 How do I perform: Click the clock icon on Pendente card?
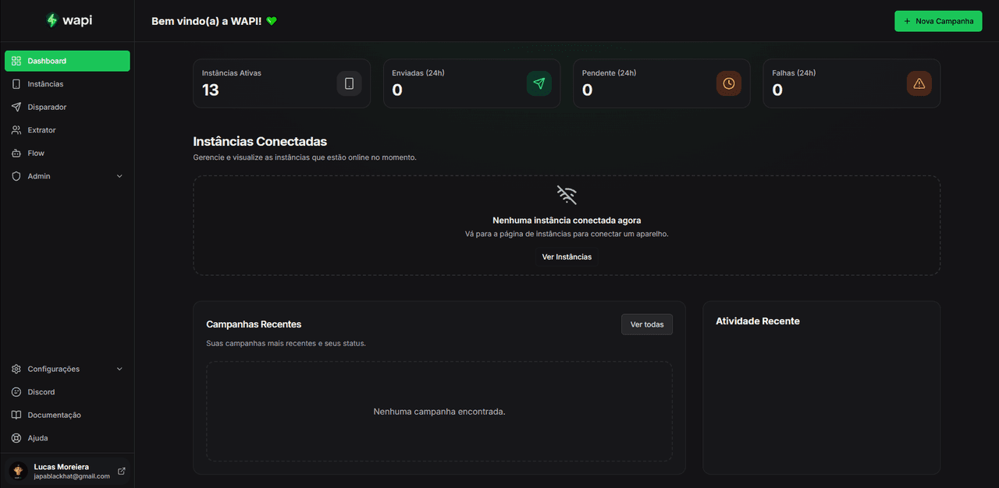(x=729, y=83)
